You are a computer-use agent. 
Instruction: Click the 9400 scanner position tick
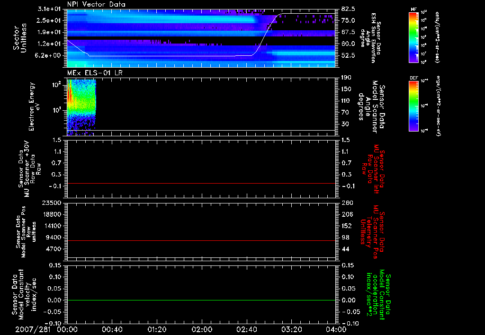click(54, 238)
